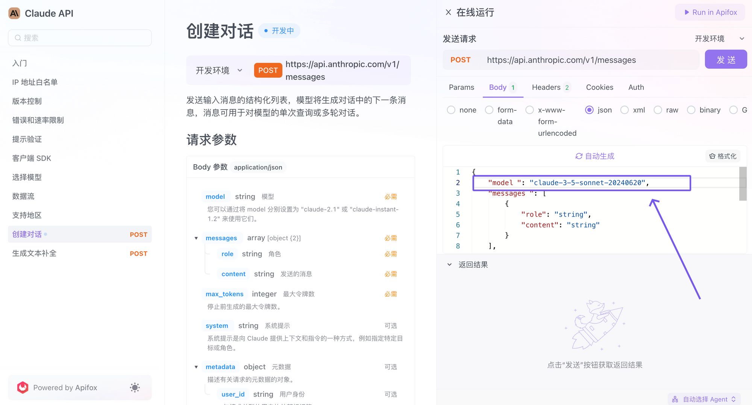Viewport: 752px width, 405px height.
Task: Toggle the light/dark theme sun icon
Action: 135,387
